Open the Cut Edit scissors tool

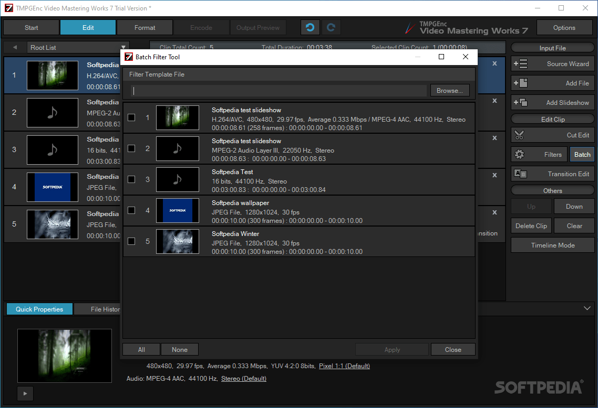(x=553, y=135)
